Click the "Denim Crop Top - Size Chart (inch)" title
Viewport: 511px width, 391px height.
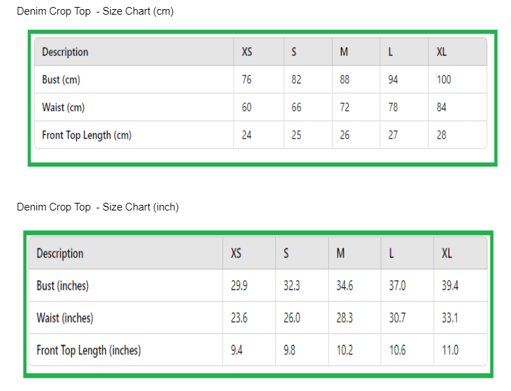98,207
